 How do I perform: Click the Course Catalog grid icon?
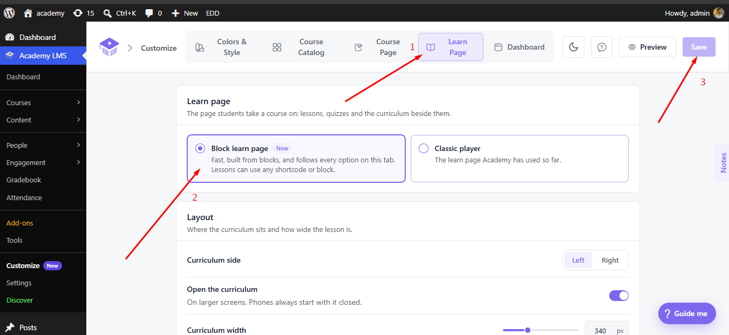(277, 47)
